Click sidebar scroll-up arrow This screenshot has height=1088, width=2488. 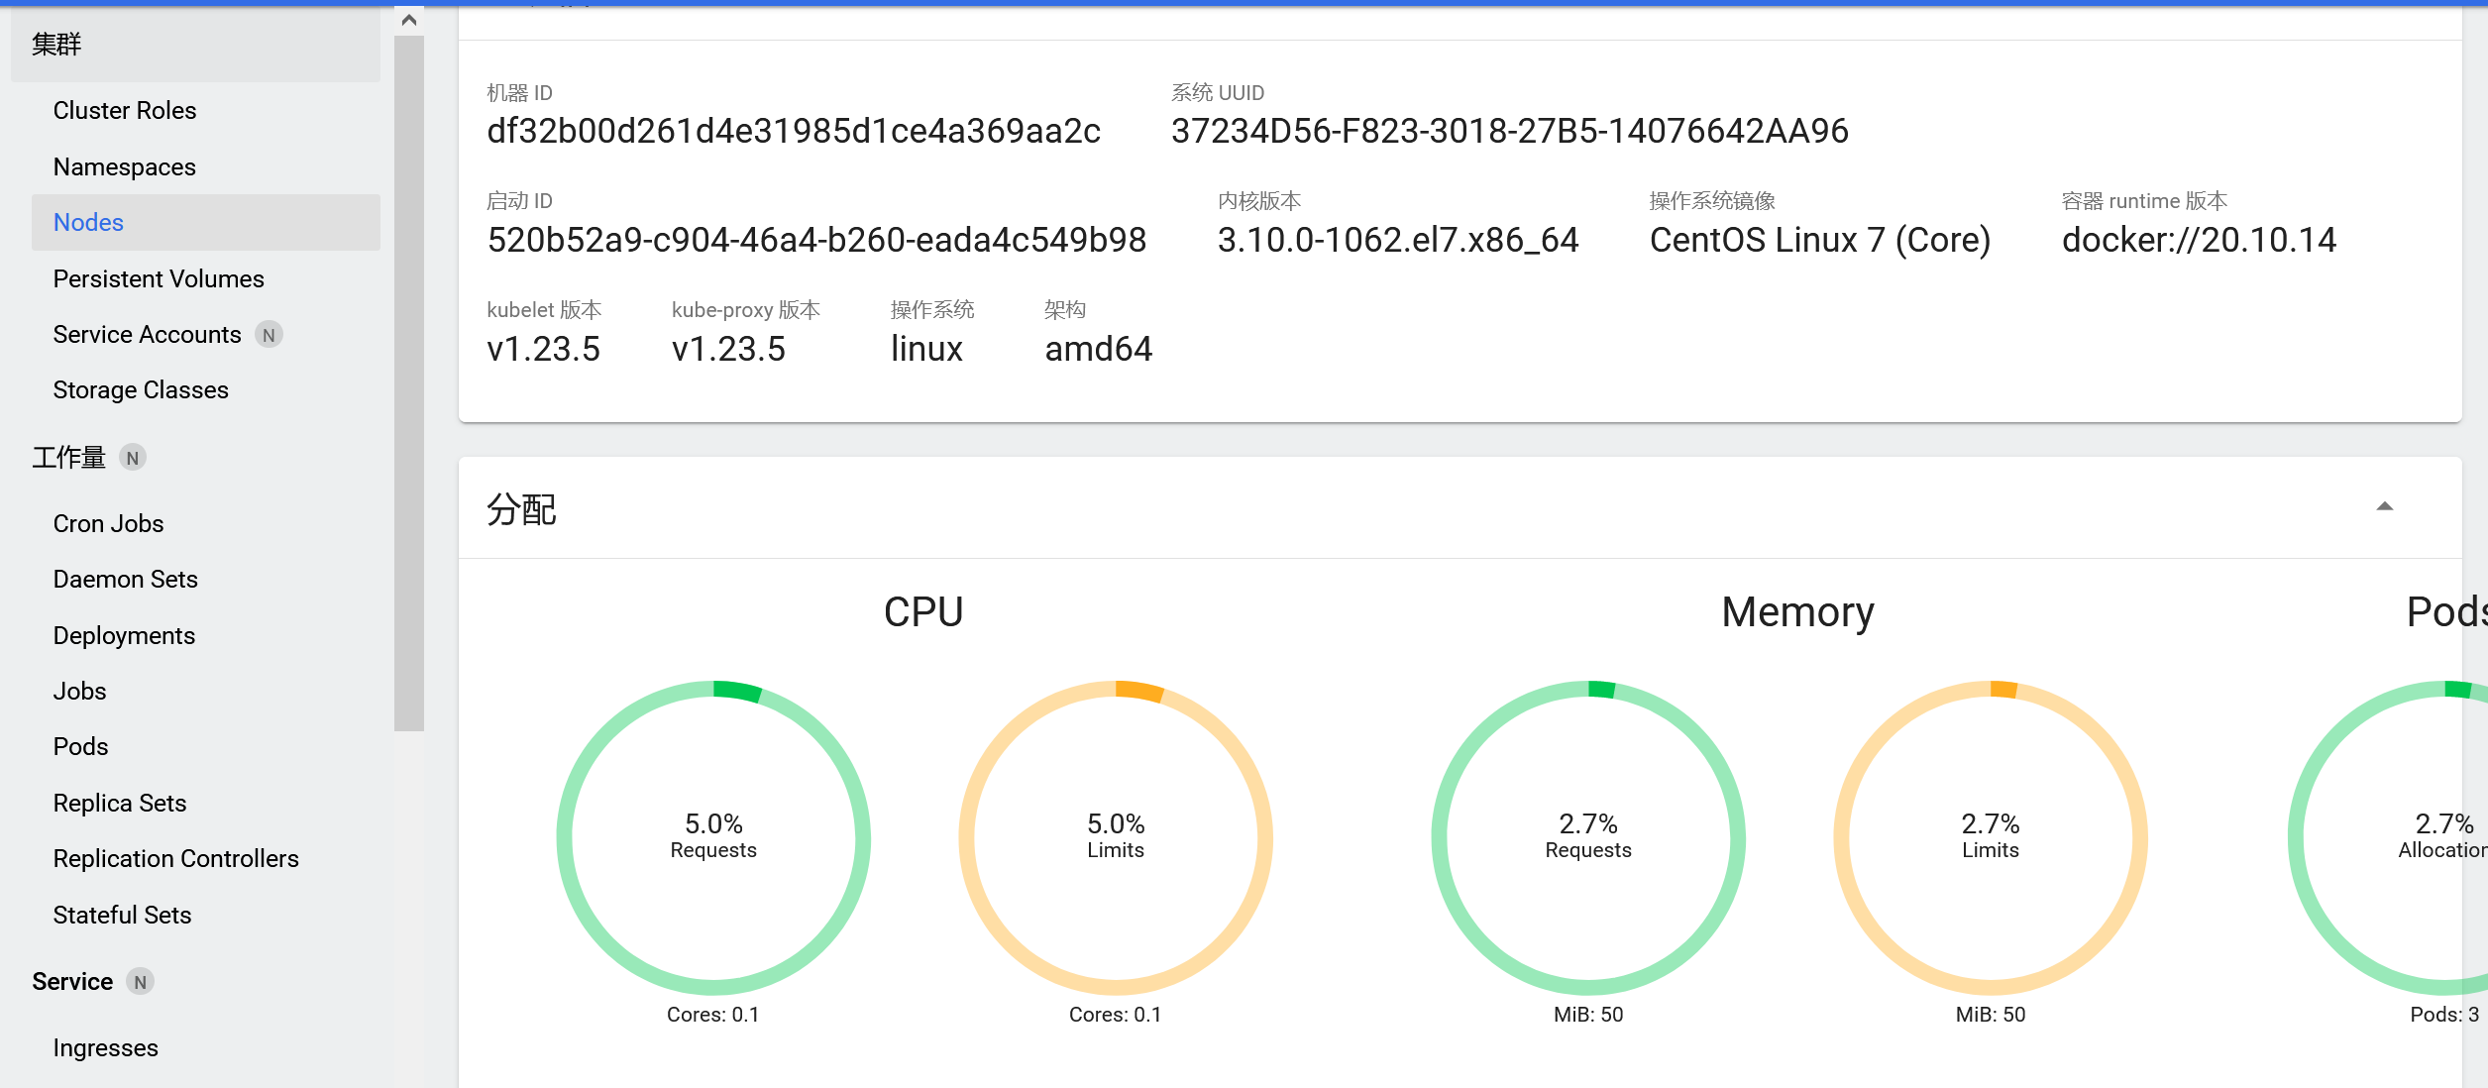(x=408, y=20)
